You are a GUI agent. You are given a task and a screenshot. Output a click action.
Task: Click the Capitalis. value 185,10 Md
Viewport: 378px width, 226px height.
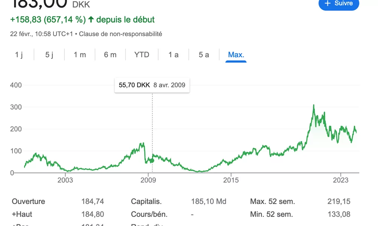209,202
